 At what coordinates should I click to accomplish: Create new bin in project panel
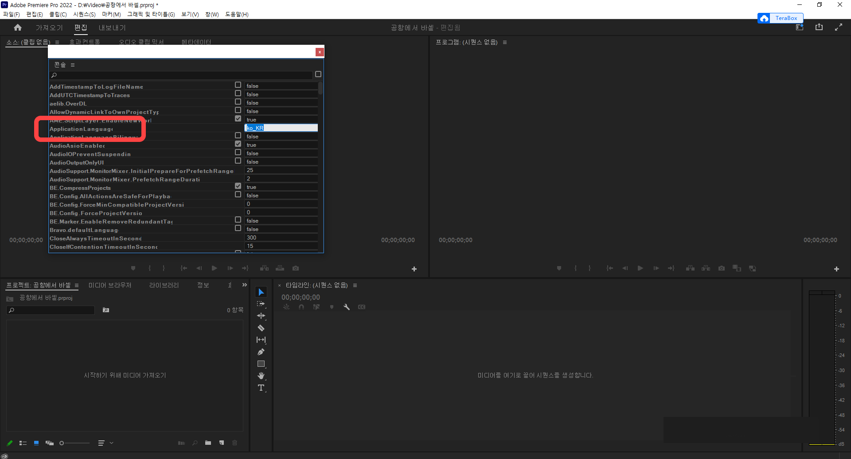208,443
